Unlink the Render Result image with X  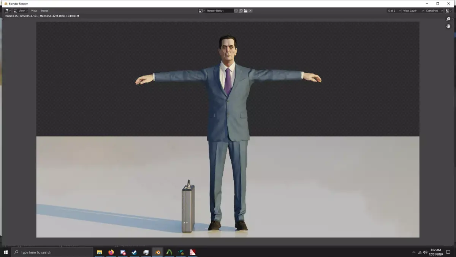click(250, 11)
